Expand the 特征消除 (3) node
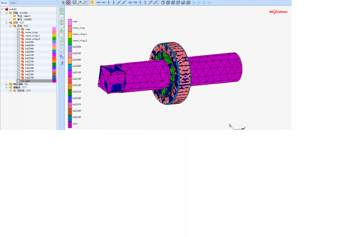Viewport: 364px width, 237px height. click(6, 84)
